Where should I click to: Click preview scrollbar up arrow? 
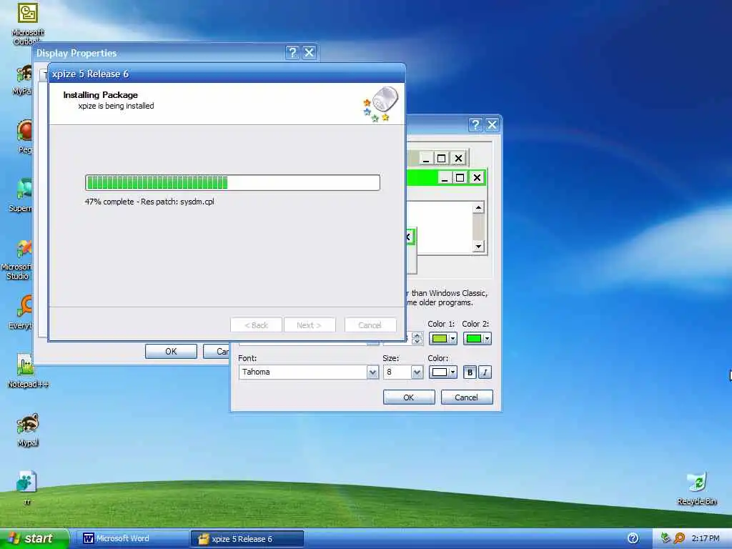pyautogui.click(x=478, y=208)
